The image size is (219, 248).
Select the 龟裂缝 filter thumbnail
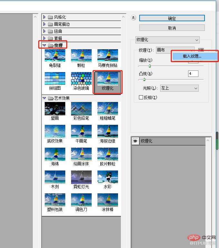55,56
